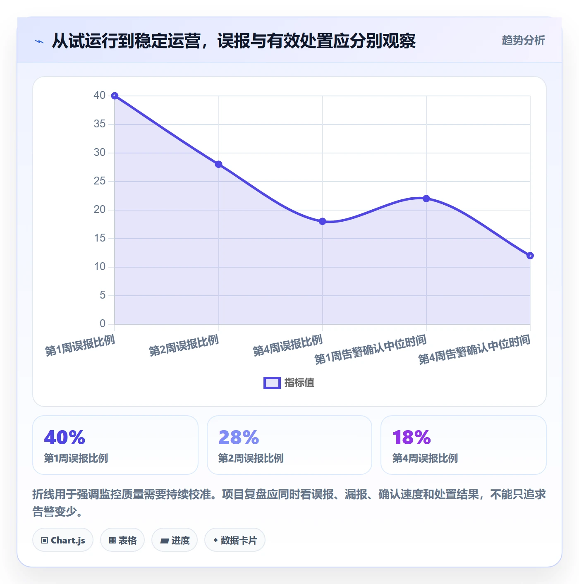579x584 pixels.
Task: Click the y-axis value 40
Action: (100, 96)
